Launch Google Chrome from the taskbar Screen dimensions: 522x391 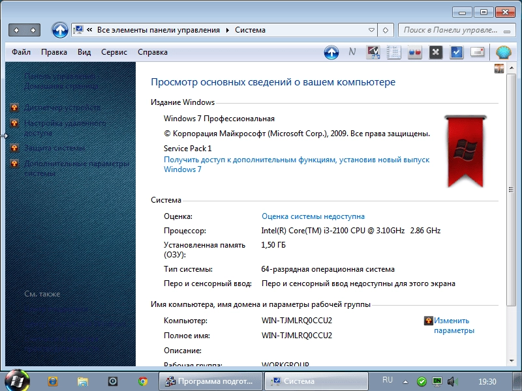(x=143, y=381)
